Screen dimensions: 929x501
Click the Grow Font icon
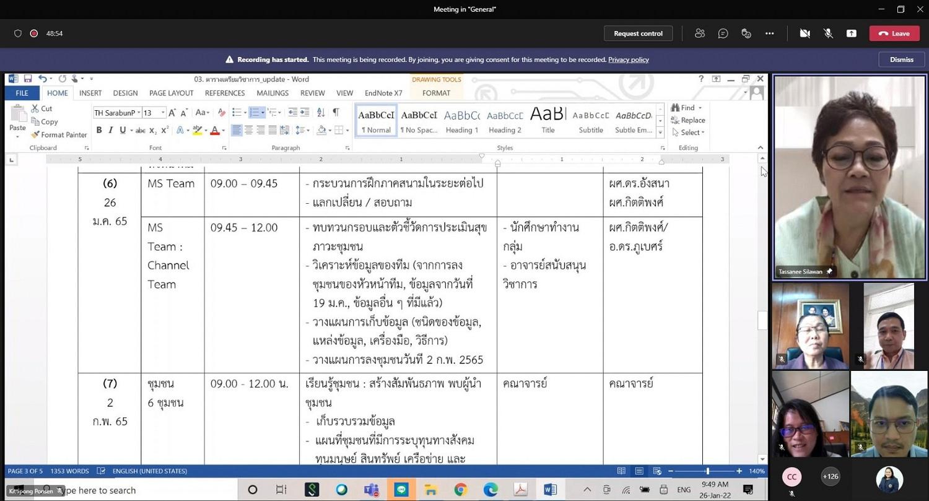coord(173,113)
